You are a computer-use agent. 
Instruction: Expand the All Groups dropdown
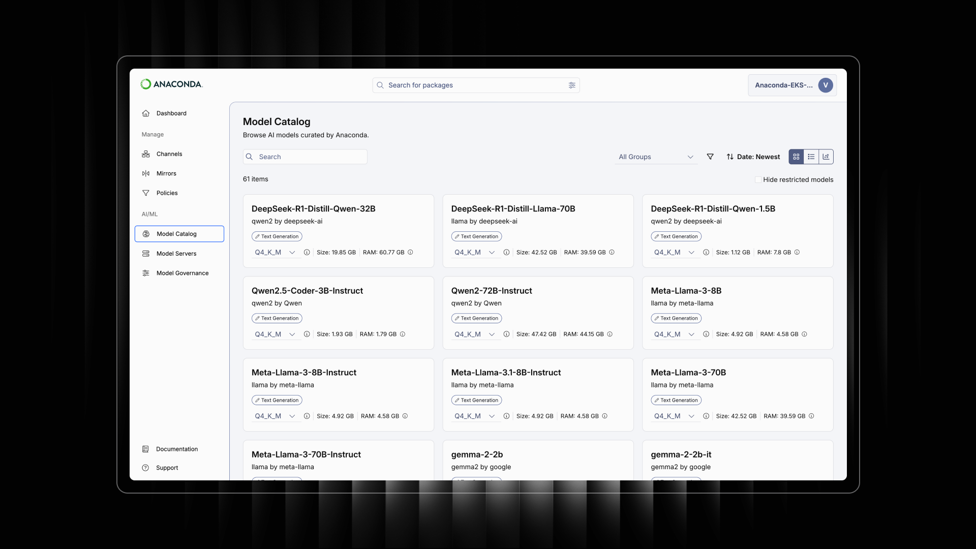(x=655, y=157)
